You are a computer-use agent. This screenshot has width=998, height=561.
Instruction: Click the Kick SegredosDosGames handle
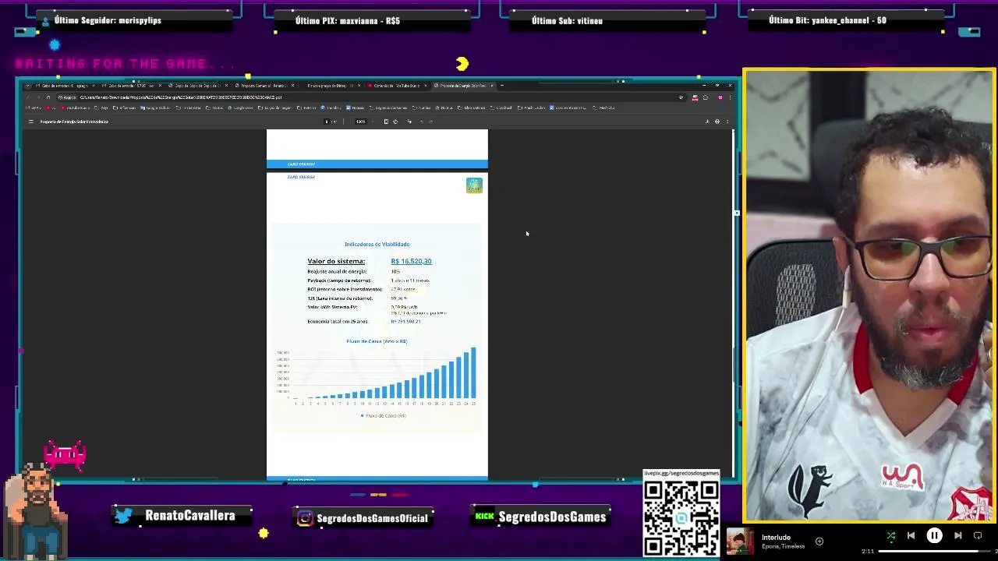coord(552,517)
